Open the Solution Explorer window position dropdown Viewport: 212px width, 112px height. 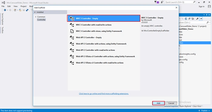pos(204,15)
